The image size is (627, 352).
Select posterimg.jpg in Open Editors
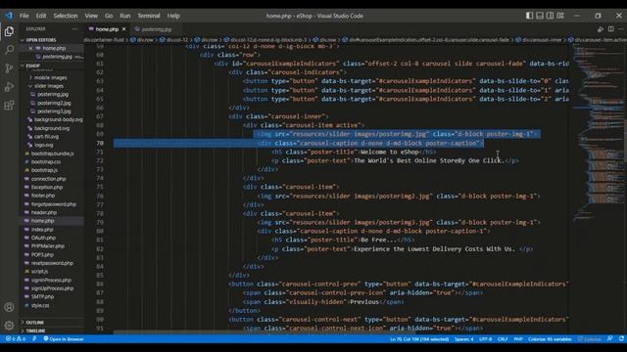pos(57,57)
